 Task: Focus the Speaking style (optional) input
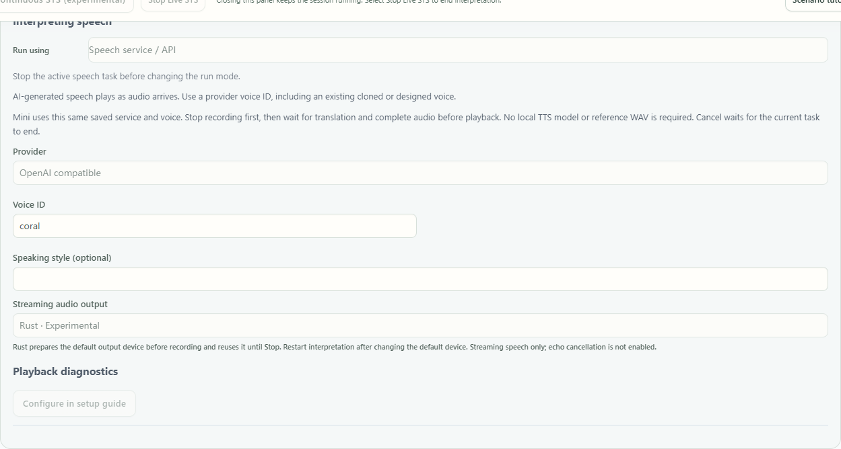click(420, 279)
